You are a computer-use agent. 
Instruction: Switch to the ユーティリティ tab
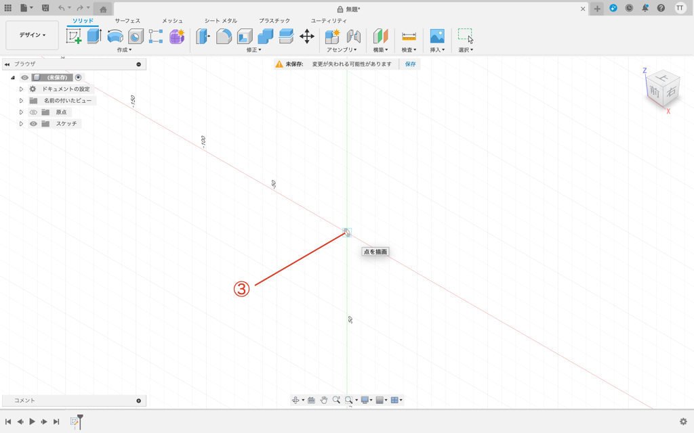coord(329,21)
